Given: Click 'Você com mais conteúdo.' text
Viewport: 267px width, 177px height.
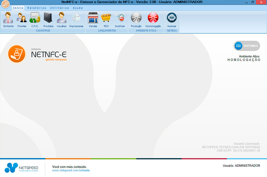Looking at the screenshot, I should click(69, 167).
